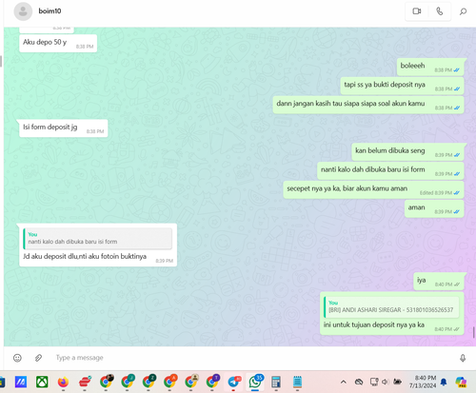
Task: Open Chrome profile with letter T badge
Action: [x=212, y=382]
